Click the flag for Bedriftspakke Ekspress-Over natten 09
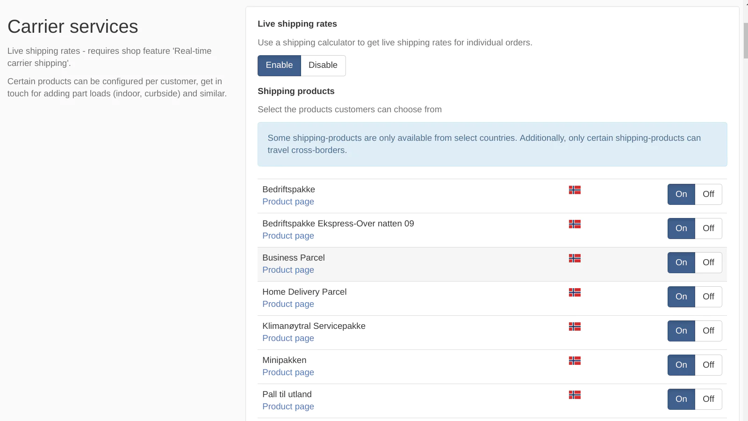 [575, 224]
